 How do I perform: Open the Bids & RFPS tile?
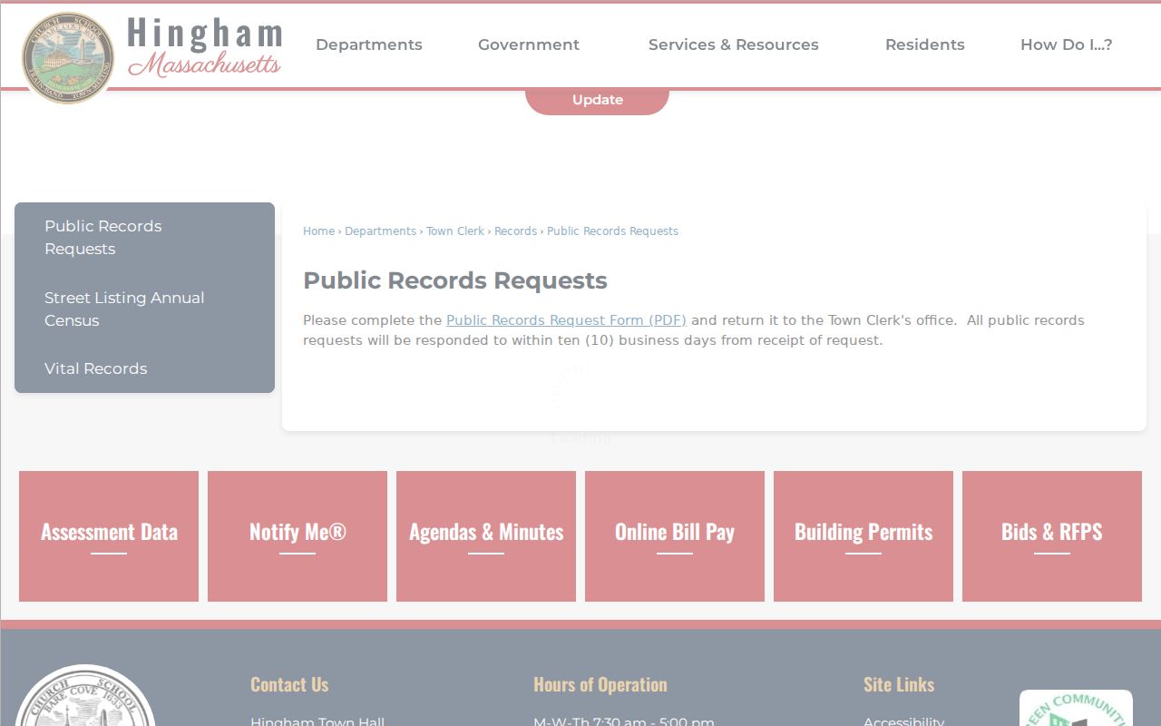click(1052, 536)
